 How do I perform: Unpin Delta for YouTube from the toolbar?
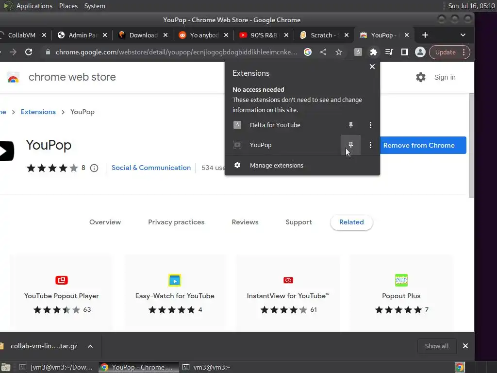click(351, 125)
